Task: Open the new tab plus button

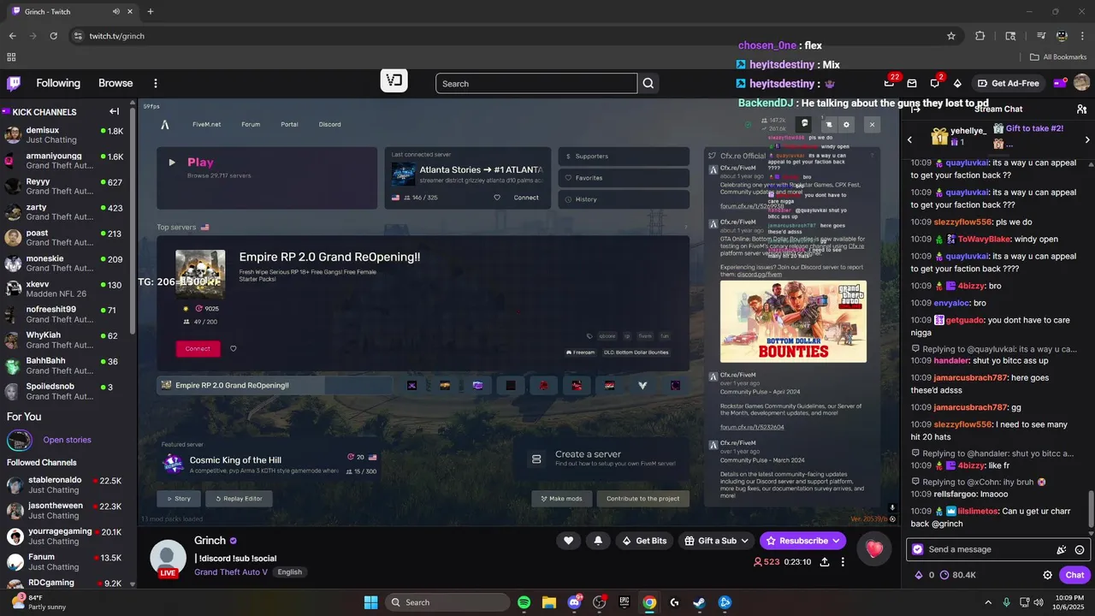Action: coord(150,11)
